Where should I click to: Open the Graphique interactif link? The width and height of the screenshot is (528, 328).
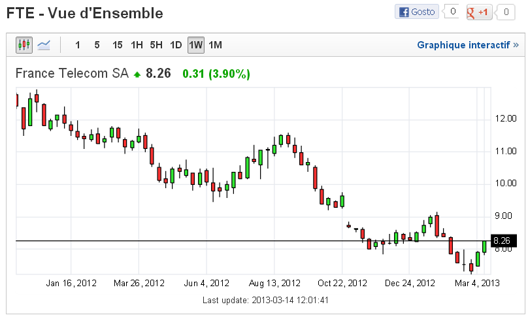coord(468,45)
